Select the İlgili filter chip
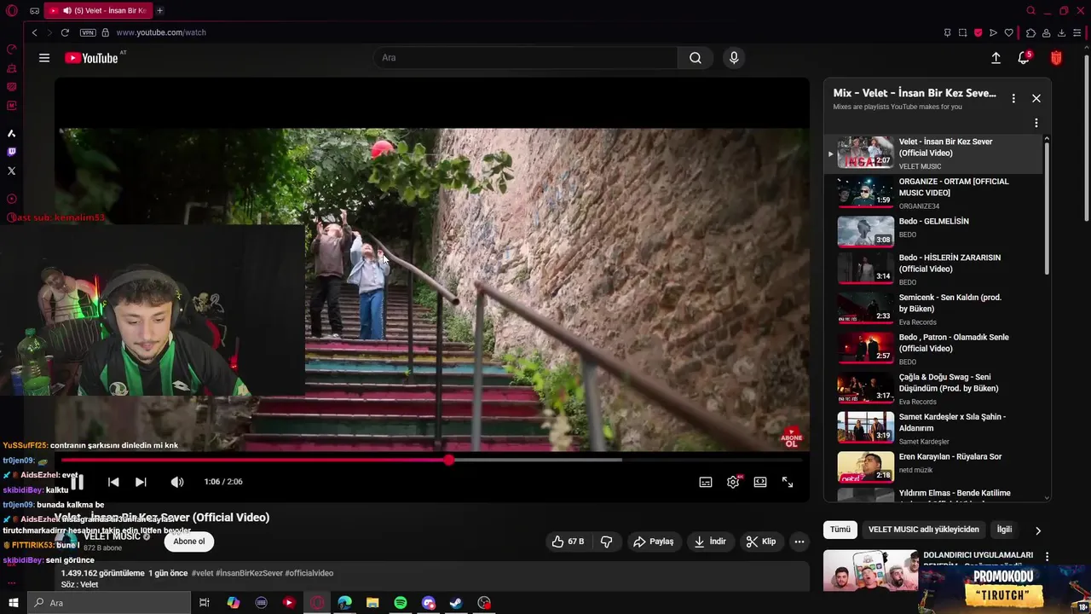 pyautogui.click(x=1004, y=530)
